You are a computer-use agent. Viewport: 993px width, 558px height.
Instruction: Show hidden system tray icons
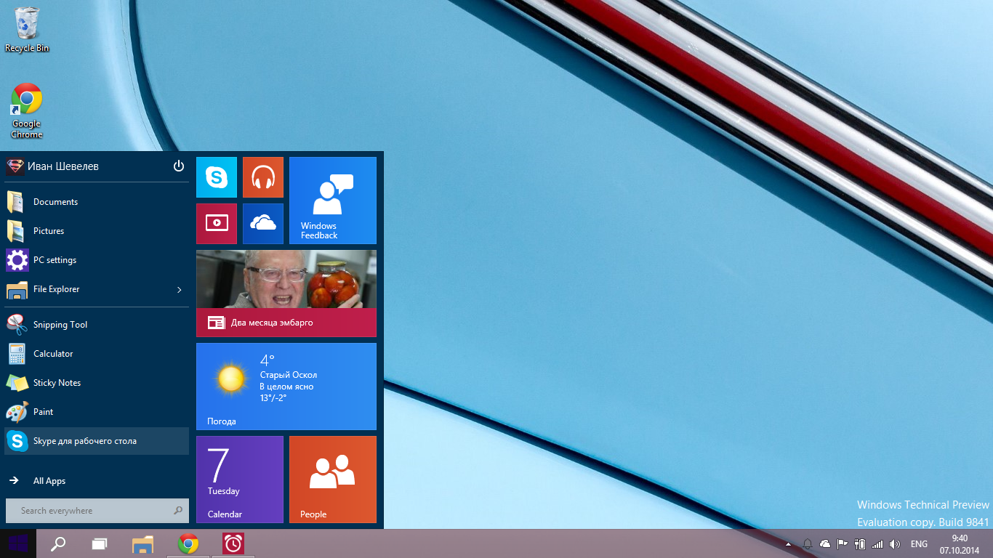788,544
